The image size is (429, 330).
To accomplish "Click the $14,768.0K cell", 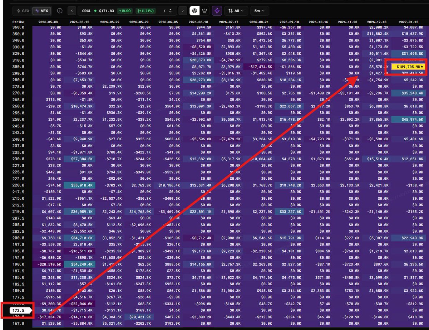I will [139, 212].
